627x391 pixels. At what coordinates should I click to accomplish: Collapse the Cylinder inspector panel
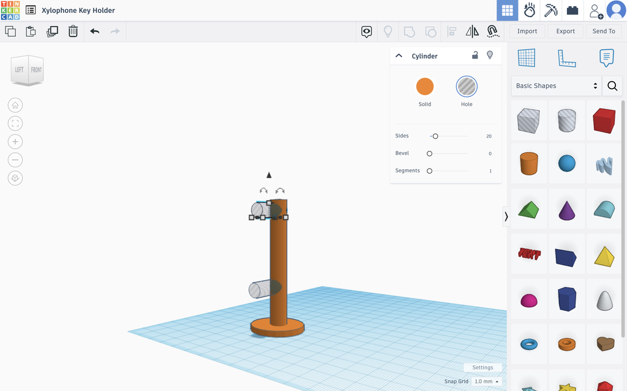point(399,56)
